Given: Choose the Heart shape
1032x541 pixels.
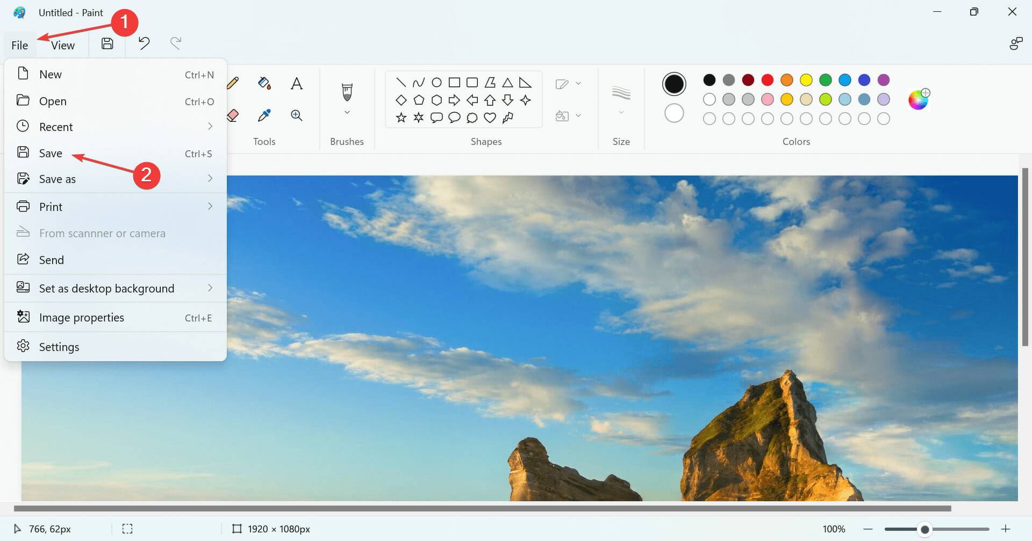Looking at the screenshot, I should click(490, 118).
